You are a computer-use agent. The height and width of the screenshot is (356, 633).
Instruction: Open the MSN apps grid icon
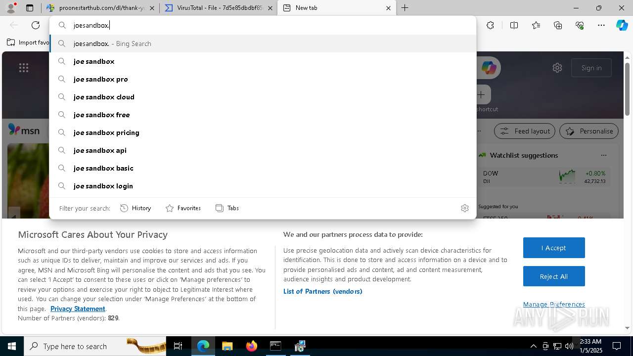[x=24, y=68]
